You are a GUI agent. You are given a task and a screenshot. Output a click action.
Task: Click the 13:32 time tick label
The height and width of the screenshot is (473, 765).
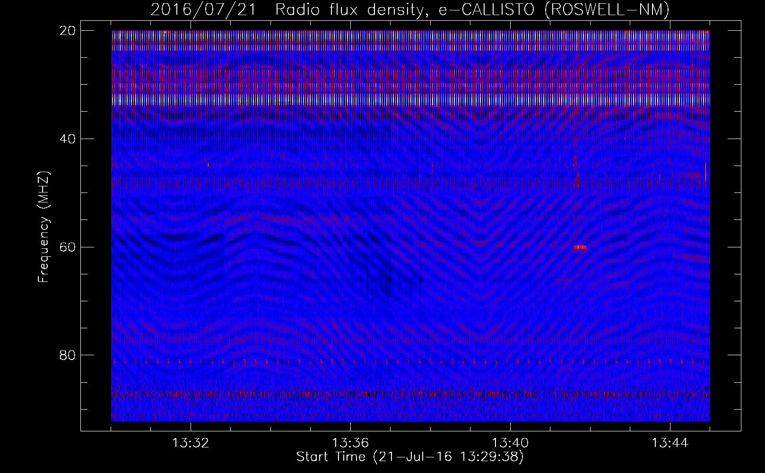coord(191,443)
